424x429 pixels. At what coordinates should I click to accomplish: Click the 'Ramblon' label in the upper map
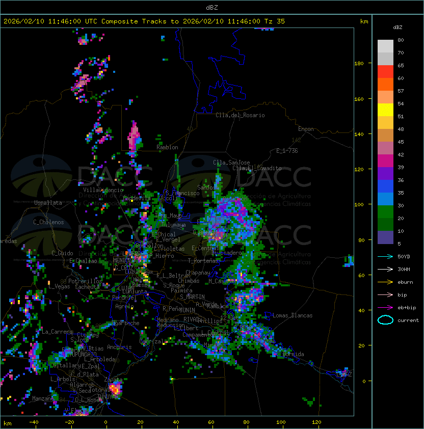pos(167,147)
